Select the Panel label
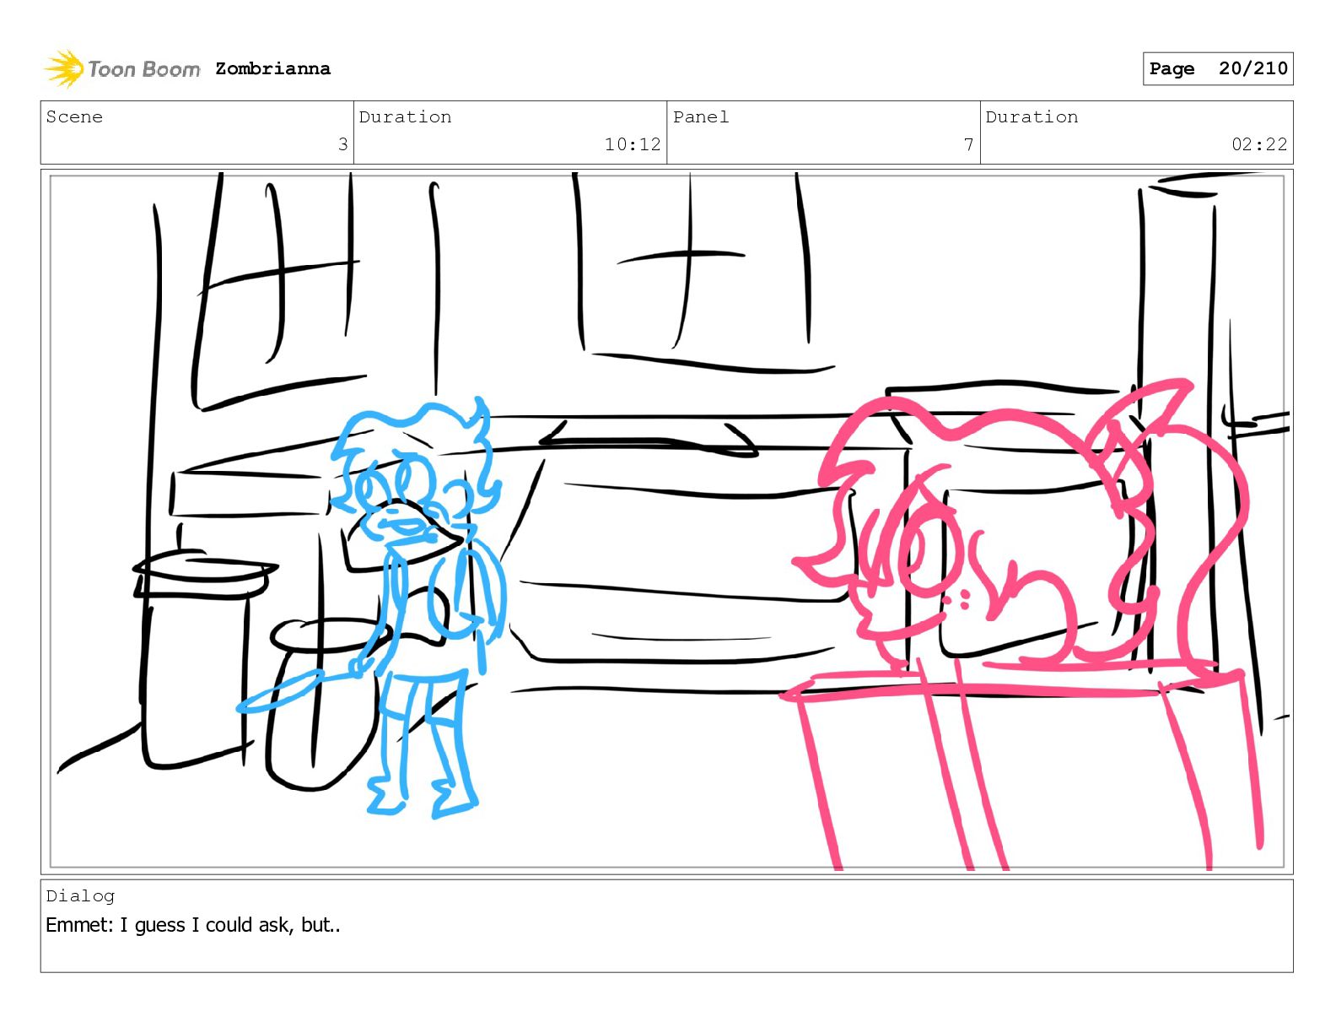The width and height of the screenshot is (1336, 1033). click(701, 116)
